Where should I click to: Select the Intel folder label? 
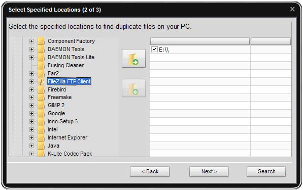pos(53,130)
